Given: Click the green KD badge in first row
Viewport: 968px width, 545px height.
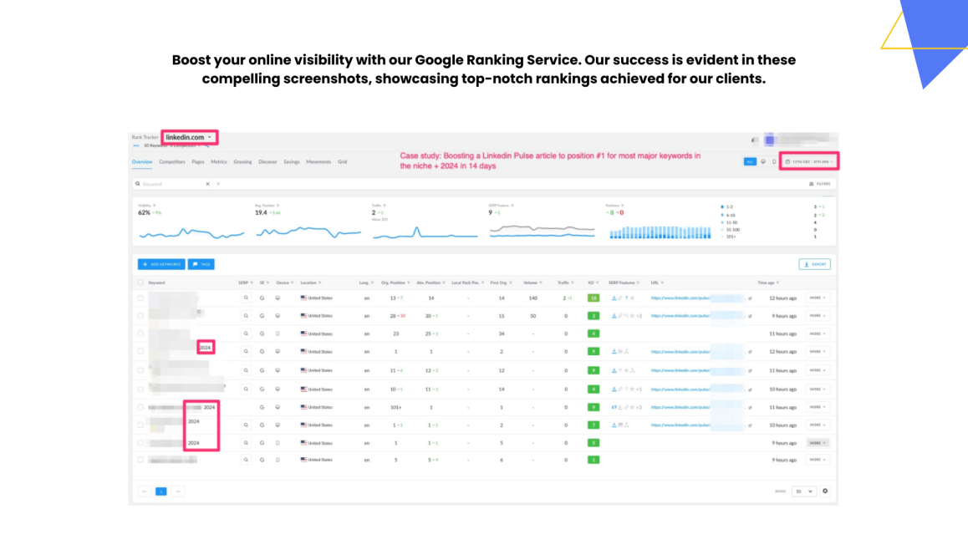Looking at the screenshot, I should 594,298.
